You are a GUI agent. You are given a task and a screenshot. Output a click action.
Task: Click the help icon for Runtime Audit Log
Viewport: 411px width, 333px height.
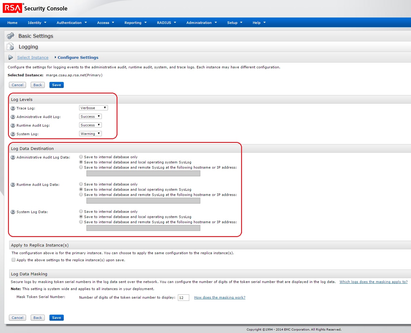[13, 125]
